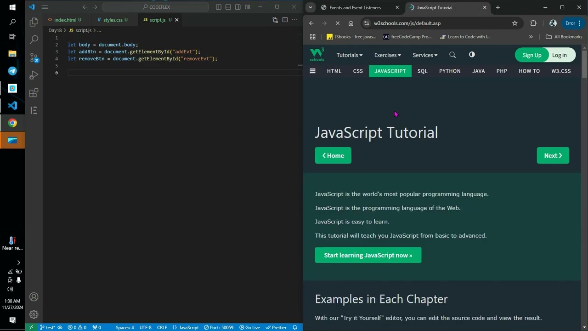
Task: Open VS Code hamburger application menu
Action: tap(45, 7)
